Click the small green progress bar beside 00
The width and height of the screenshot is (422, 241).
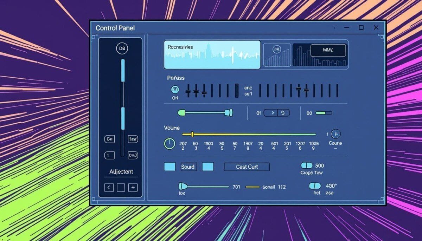324,113
